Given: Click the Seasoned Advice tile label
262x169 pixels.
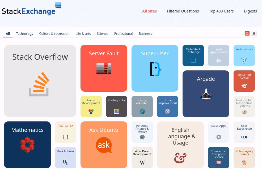Looking at the screenshot, I should click(x=244, y=76).
